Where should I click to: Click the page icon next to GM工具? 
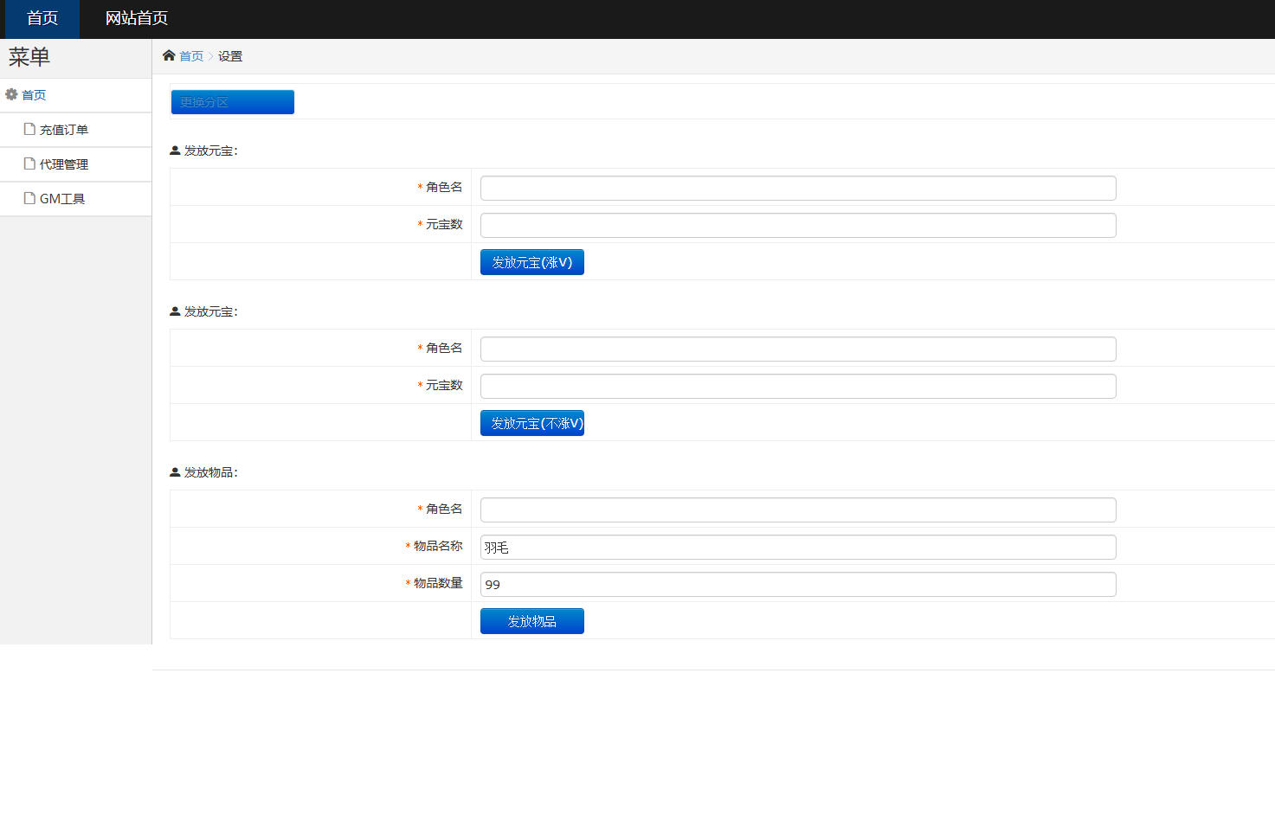[x=29, y=198]
